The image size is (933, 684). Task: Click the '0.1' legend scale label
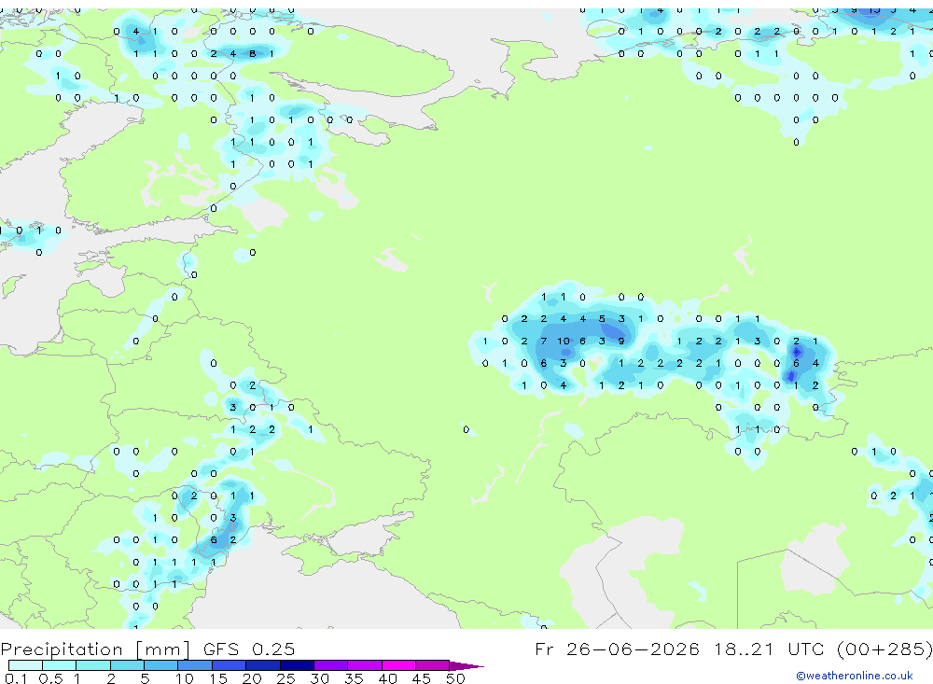pyautogui.click(x=16, y=678)
